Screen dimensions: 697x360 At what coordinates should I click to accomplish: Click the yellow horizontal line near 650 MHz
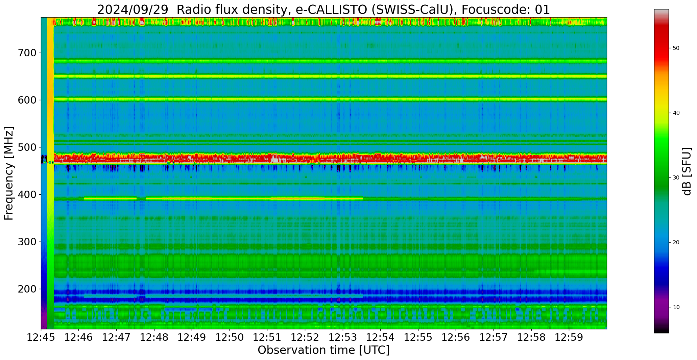(330, 76)
